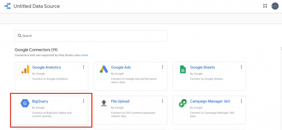Viewport: 282px width, 130px height.
Task: Click the Google Analytics bar chart icon
Action: pyautogui.click(x=25, y=69)
